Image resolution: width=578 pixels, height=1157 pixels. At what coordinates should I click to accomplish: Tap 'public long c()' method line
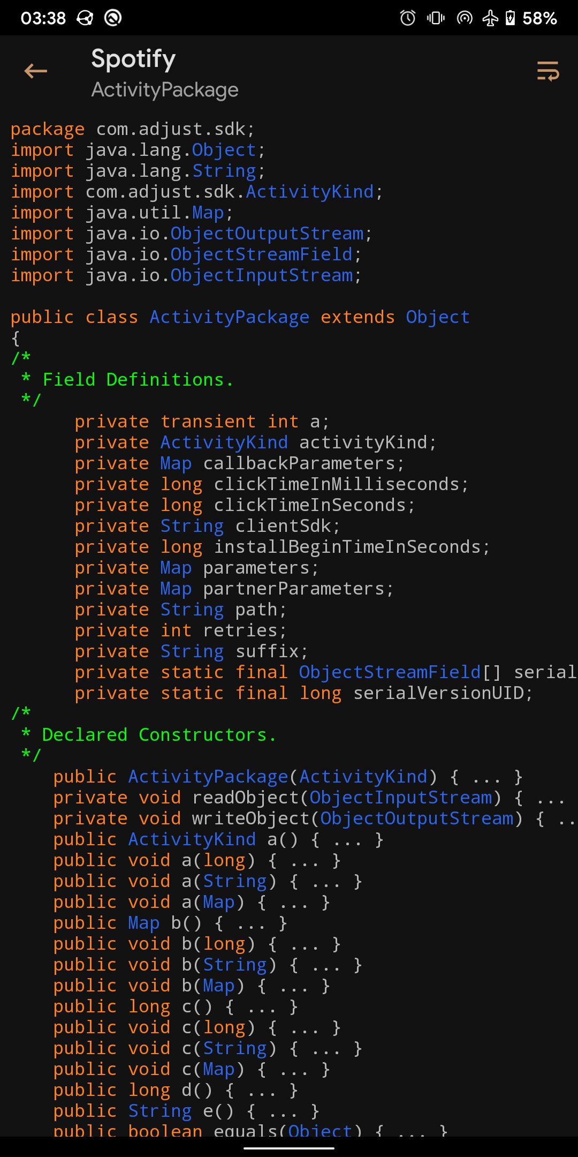[176, 1006]
